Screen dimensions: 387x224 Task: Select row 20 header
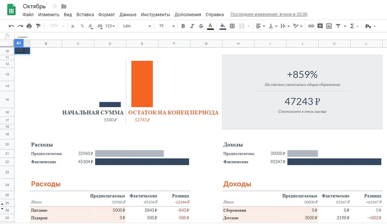pos(7,145)
